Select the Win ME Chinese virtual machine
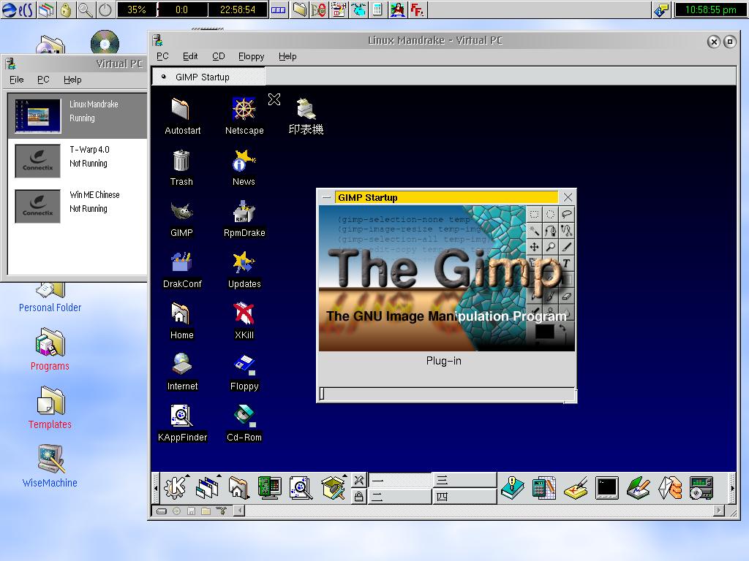 click(x=78, y=207)
